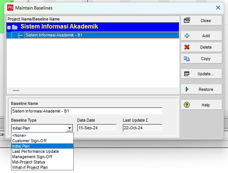Click the red X Delete icon
The image size is (228, 173).
[187, 47]
